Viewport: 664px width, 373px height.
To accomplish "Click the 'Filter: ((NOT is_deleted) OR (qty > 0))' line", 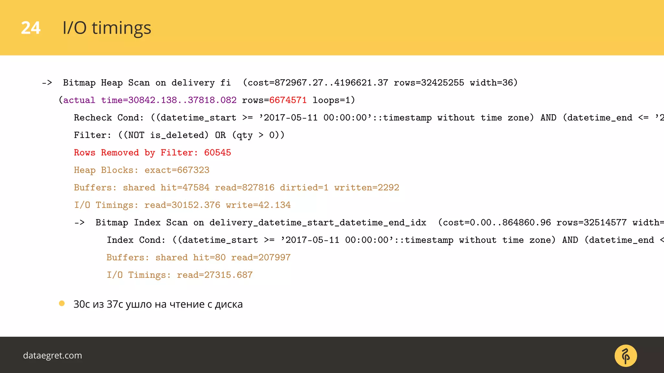I will click(179, 135).
